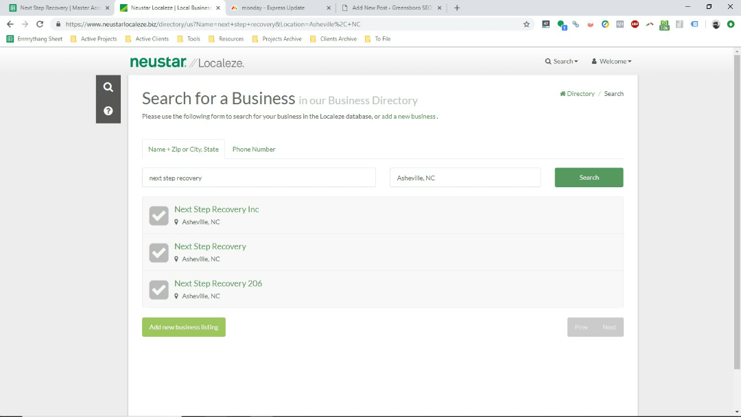Click the Asheville, NC location input field
This screenshot has height=417, width=741.
pos(464,177)
